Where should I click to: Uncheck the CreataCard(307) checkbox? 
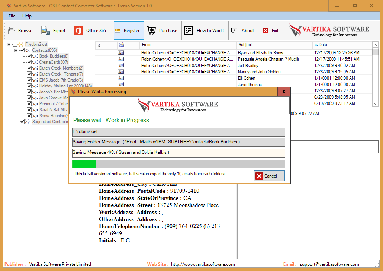[29, 62]
